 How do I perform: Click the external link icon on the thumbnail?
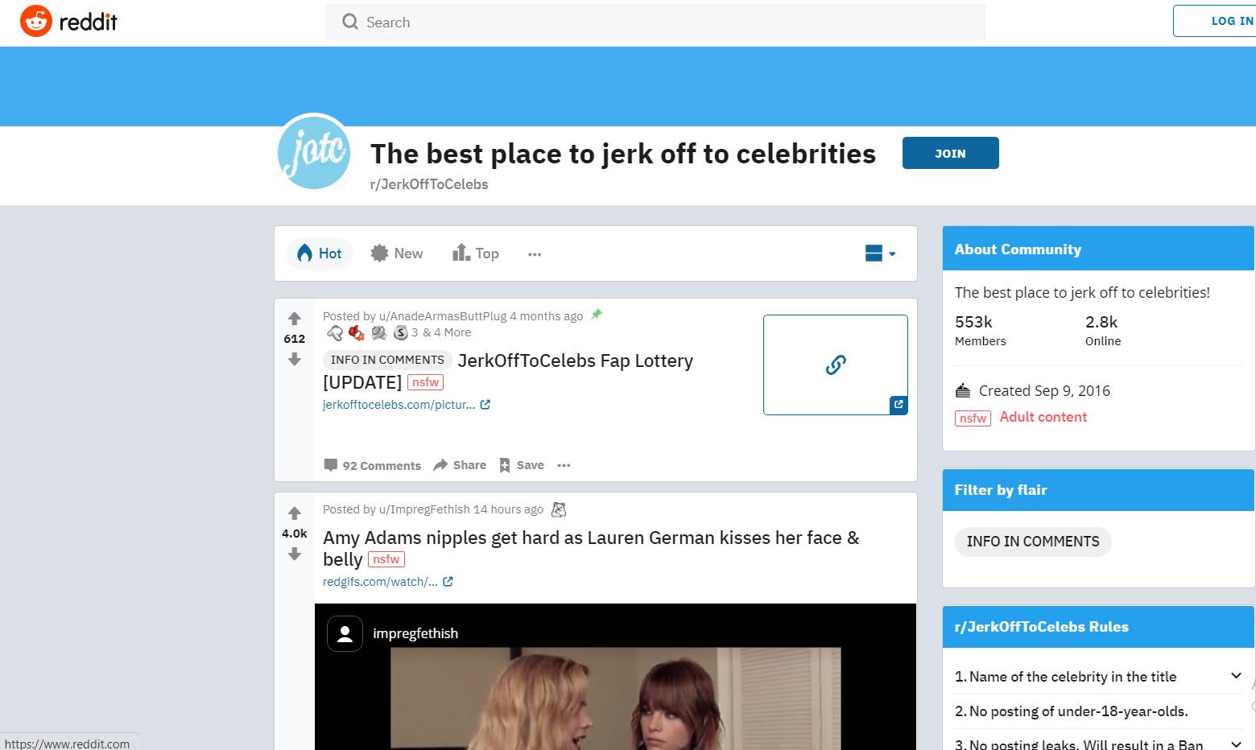tap(899, 405)
